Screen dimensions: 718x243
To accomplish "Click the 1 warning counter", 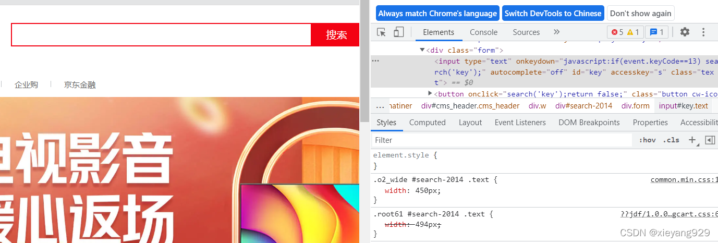I will coord(633,32).
